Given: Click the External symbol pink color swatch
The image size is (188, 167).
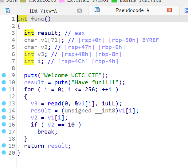Looking at the screenshot, I should click(61, 1).
